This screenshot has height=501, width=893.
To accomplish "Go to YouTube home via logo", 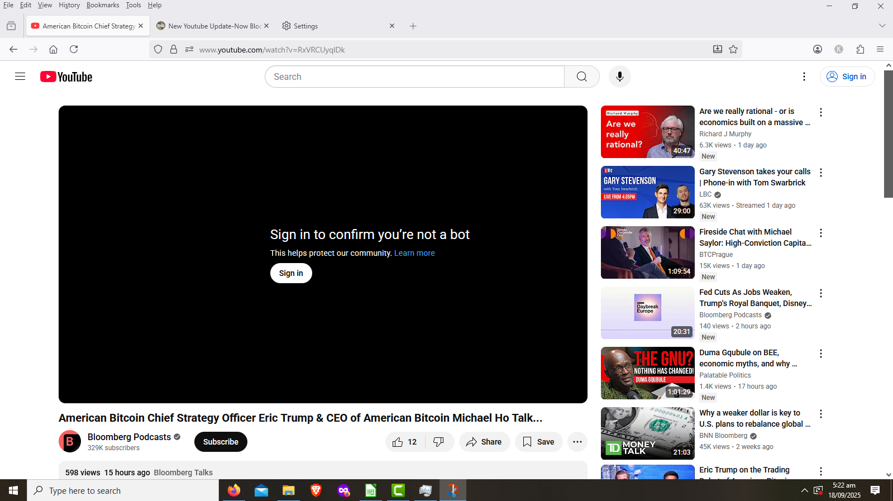I will (x=66, y=77).
